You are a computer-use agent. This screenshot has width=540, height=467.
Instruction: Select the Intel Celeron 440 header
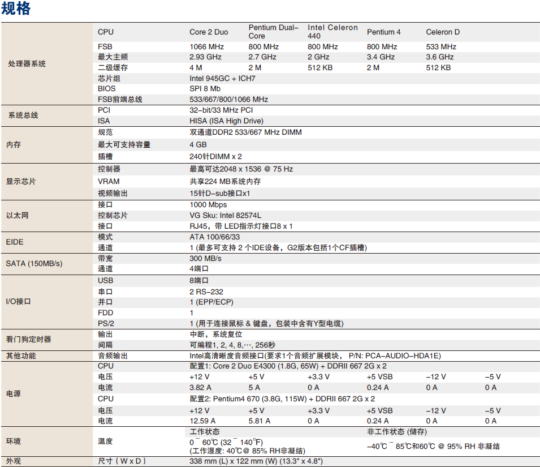point(332,32)
